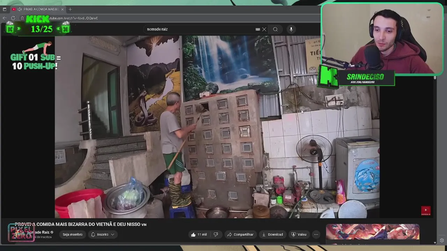
Task: Start voice search with the microphone icon
Action: coord(291,29)
